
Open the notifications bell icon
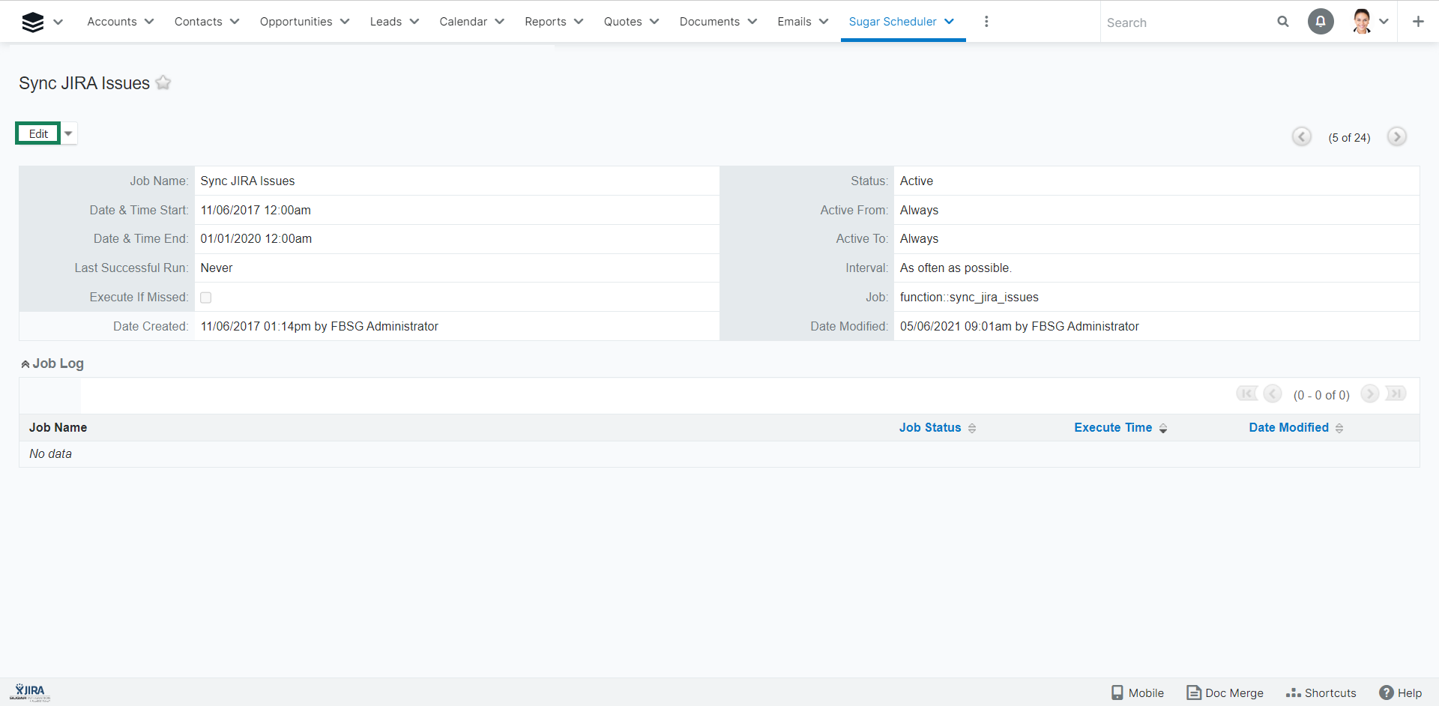click(1321, 22)
